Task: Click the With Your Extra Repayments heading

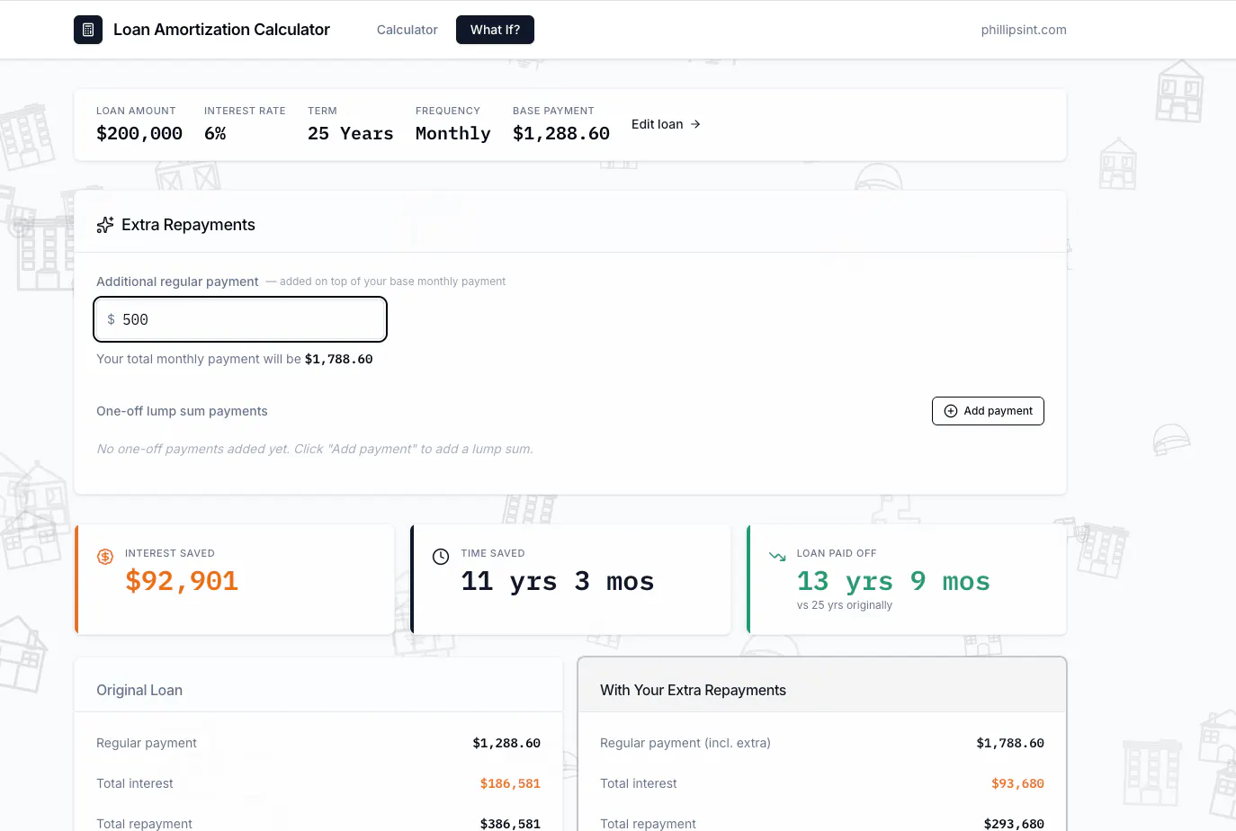Action: [693, 690]
